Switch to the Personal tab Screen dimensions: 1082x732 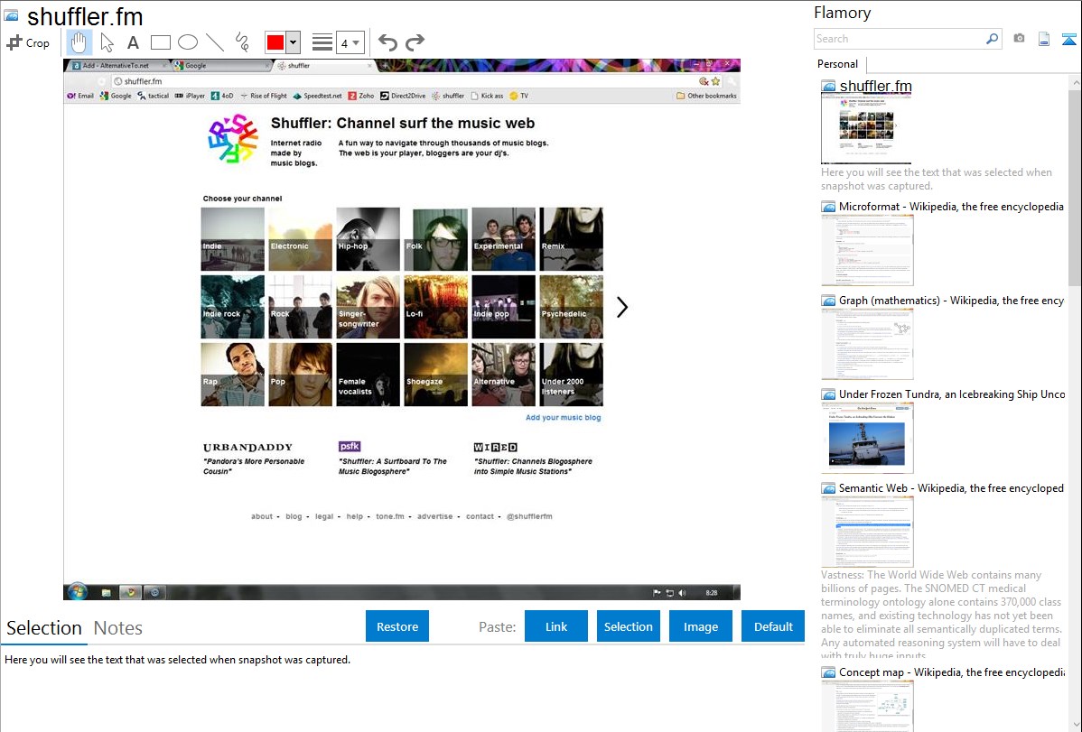click(838, 64)
